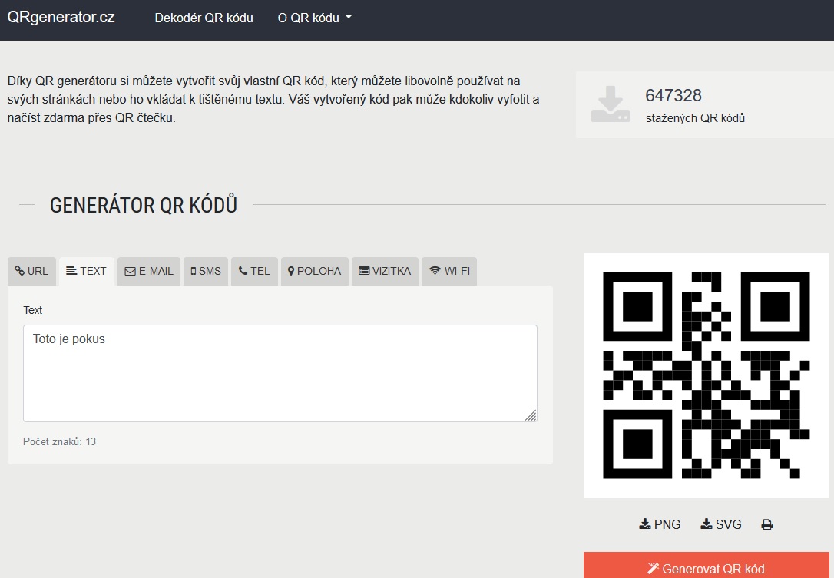Expand the O QR kódu dropdown menu
834x578 pixels.
point(314,18)
